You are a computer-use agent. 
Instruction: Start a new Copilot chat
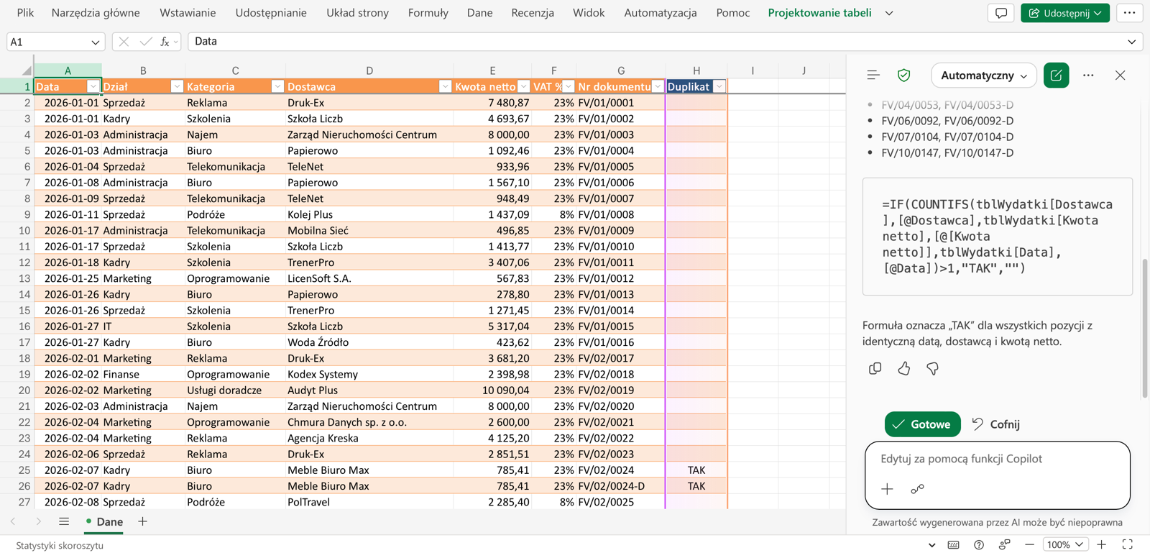pos(1056,75)
